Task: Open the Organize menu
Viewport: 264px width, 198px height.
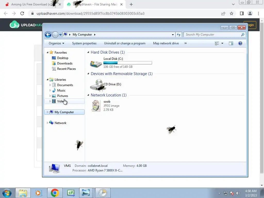Action: click(x=56, y=43)
